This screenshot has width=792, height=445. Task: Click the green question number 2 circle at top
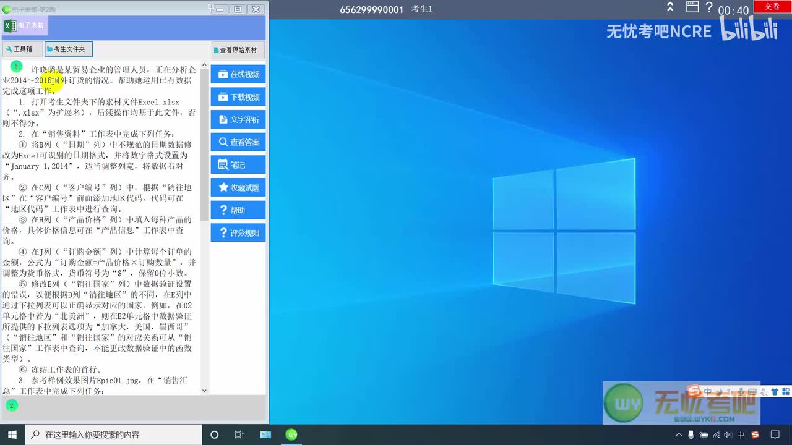pyautogui.click(x=17, y=66)
